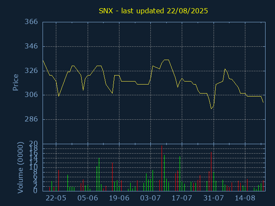Click the tall red volume bar before 31-07
Viewport: 275px width, 206px height.
click(x=211, y=172)
